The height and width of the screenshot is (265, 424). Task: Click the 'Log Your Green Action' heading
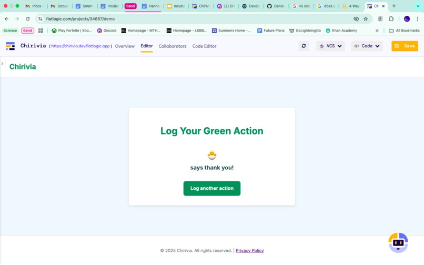click(x=211, y=131)
